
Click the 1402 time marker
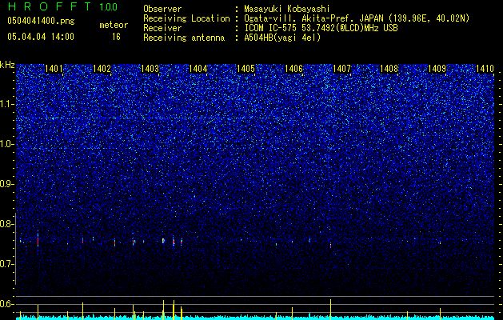tap(102, 68)
